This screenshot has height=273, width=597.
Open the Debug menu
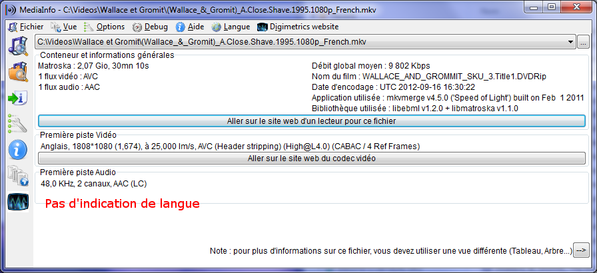(x=150, y=27)
